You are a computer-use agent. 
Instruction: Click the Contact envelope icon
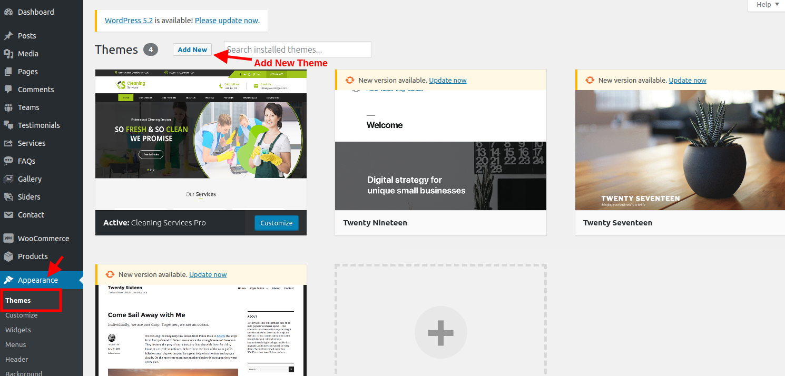(x=8, y=215)
